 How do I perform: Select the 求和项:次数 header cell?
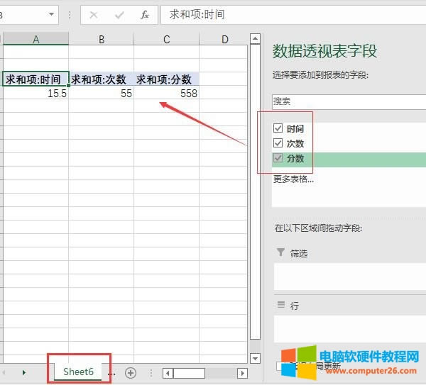[101, 79]
